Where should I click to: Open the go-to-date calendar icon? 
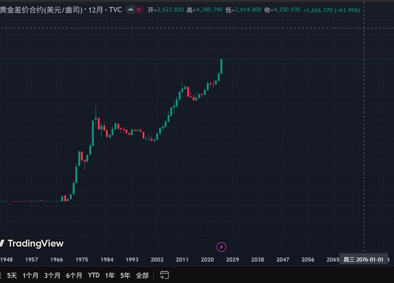[x=164, y=275]
